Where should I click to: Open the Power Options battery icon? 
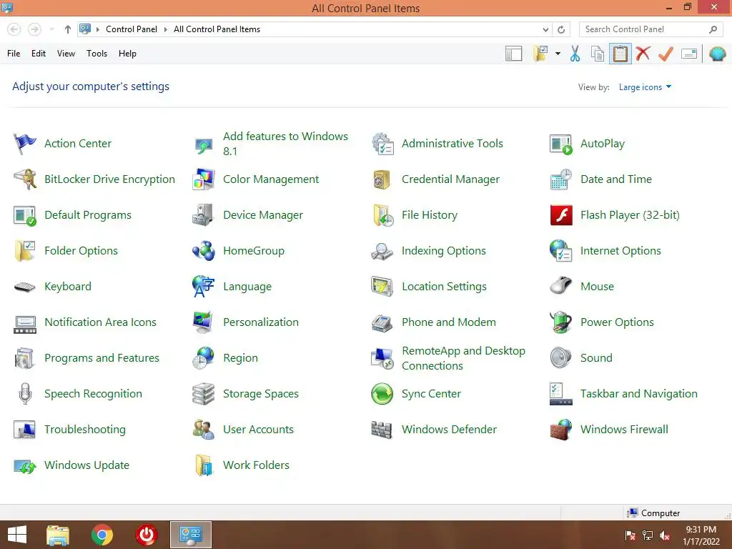(561, 322)
